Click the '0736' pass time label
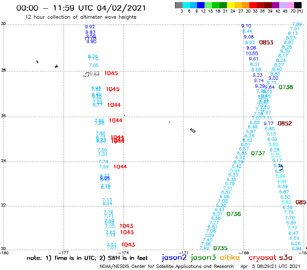 tap(234, 214)
